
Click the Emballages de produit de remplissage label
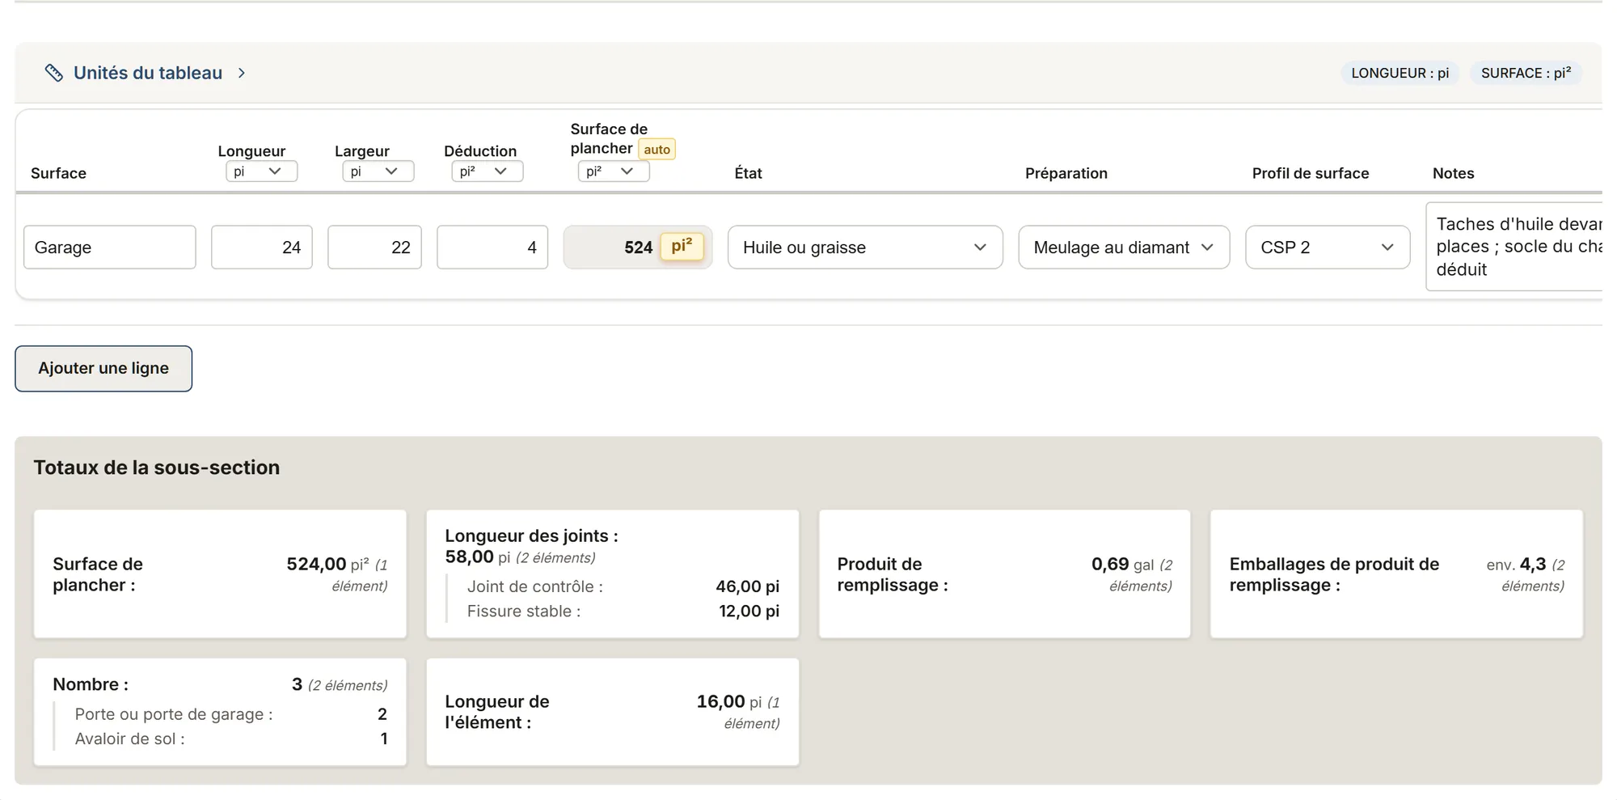pos(1334,574)
